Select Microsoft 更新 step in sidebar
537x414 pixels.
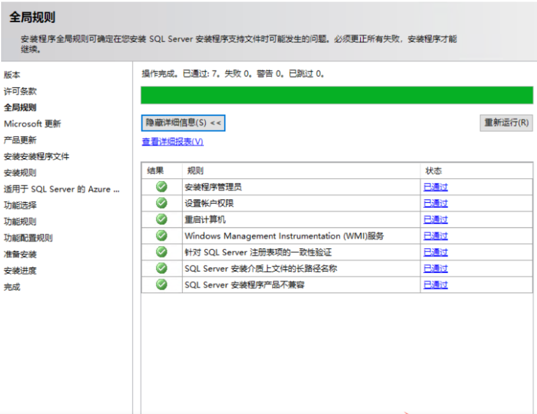click(x=33, y=124)
